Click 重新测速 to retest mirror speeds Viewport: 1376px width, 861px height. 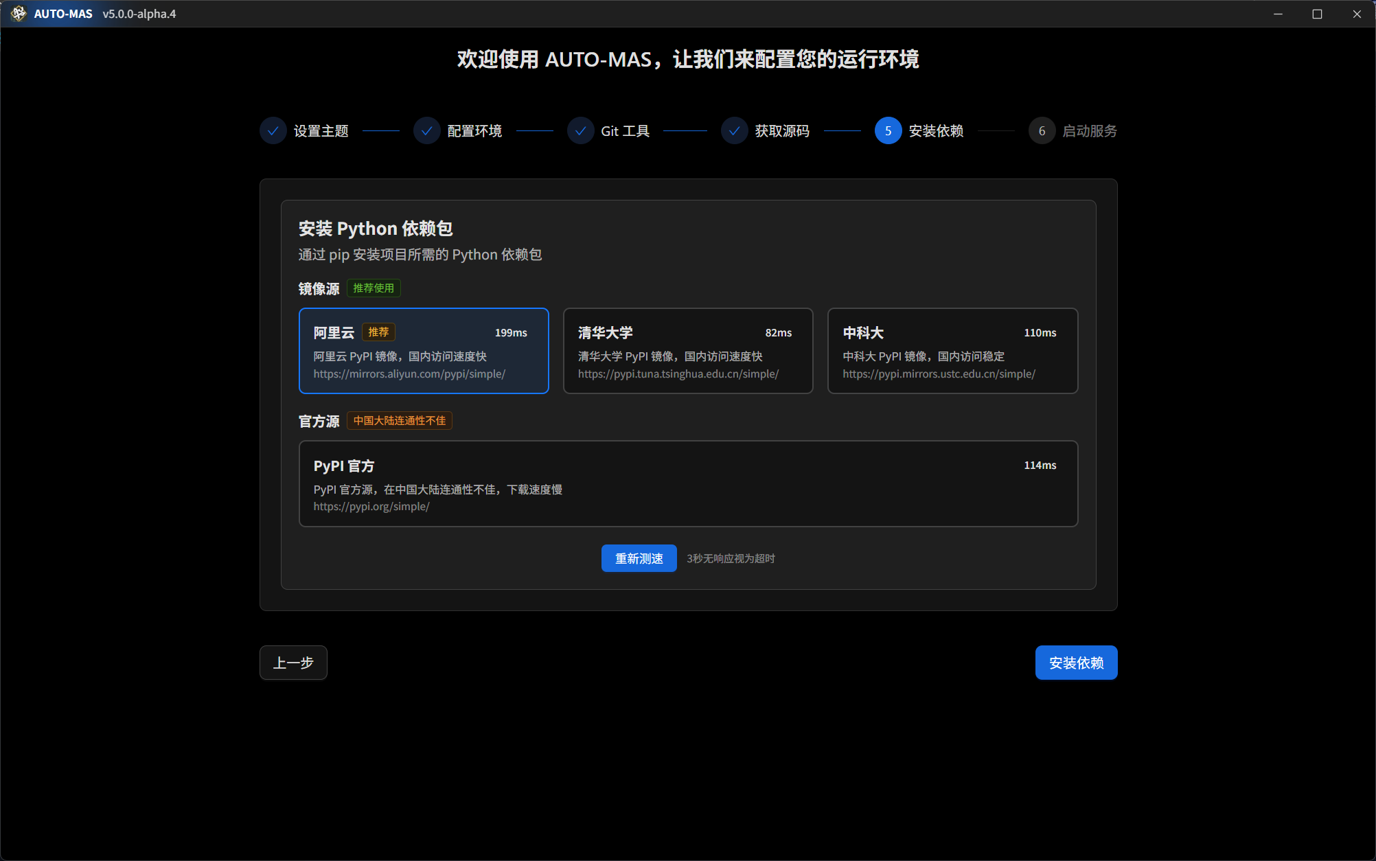click(639, 558)
